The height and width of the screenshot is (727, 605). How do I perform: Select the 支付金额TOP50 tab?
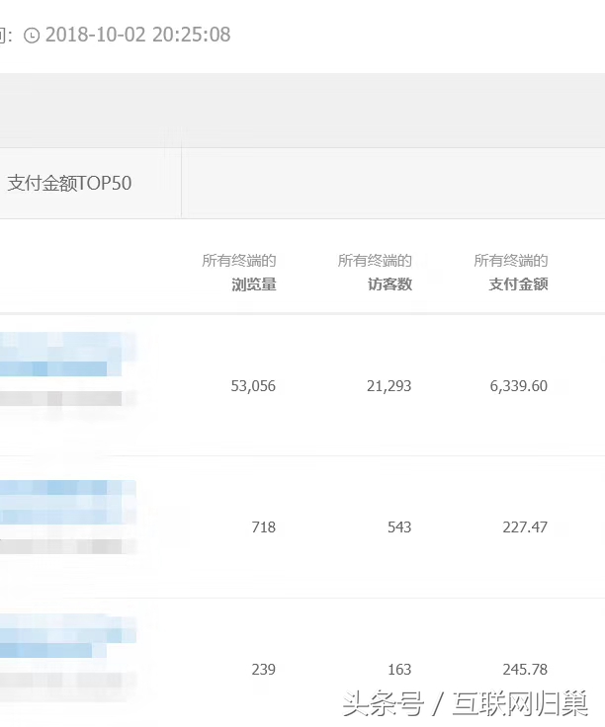pos(69,183)
